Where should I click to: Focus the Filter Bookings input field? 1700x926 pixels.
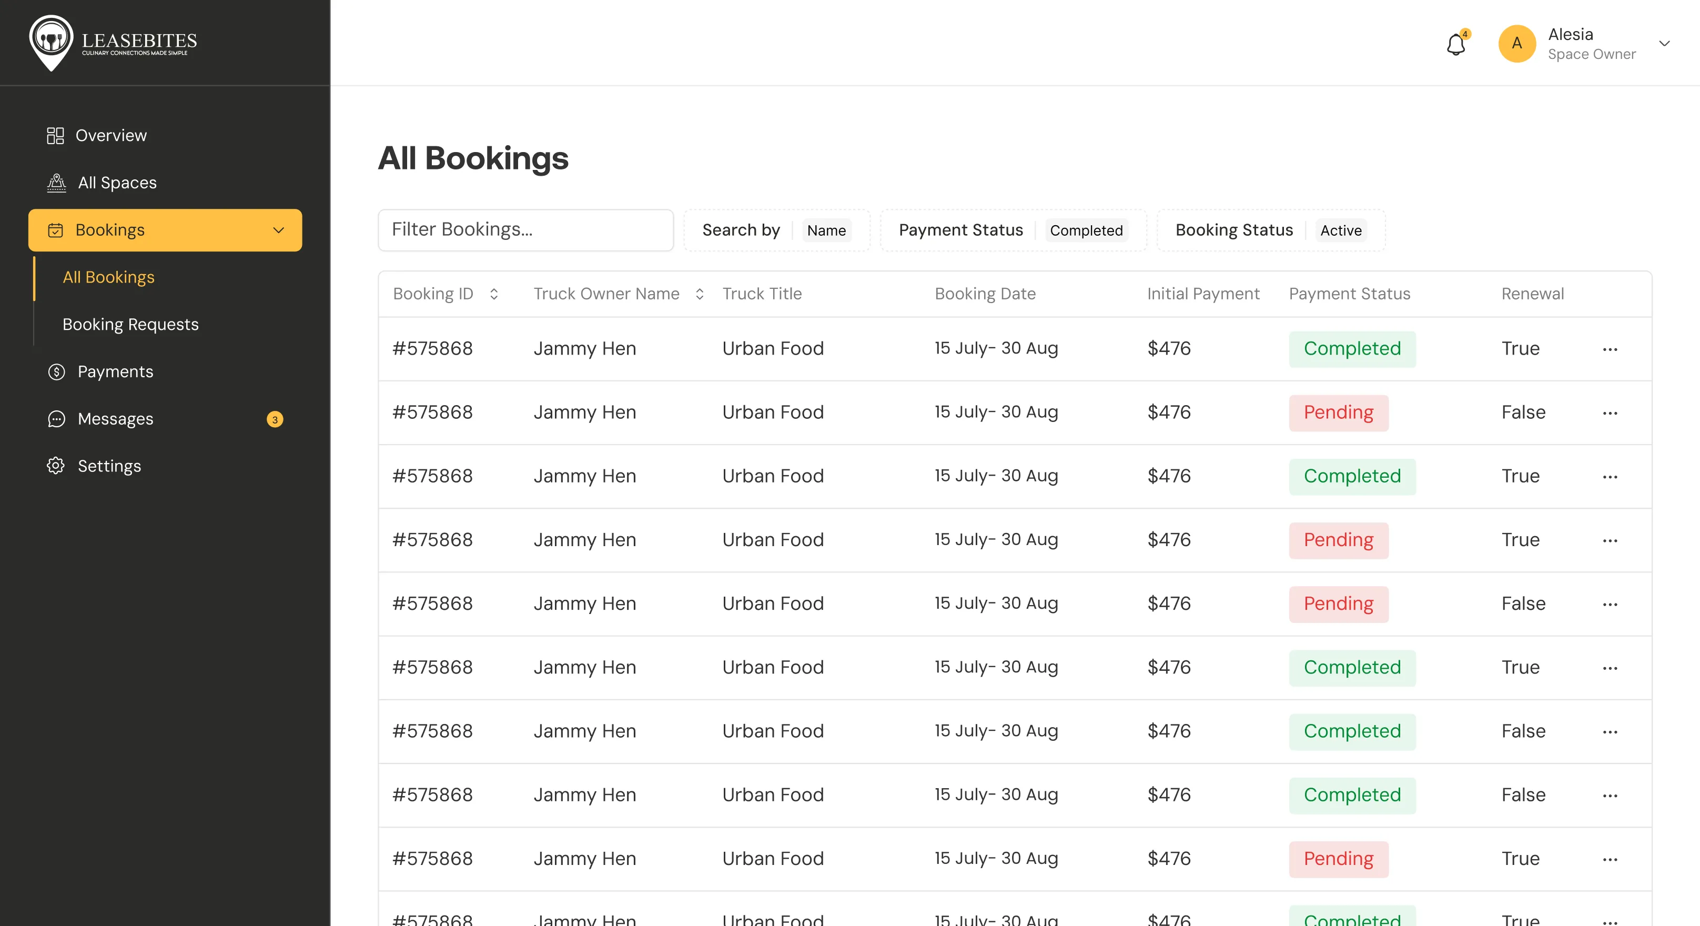pos(525,230)
